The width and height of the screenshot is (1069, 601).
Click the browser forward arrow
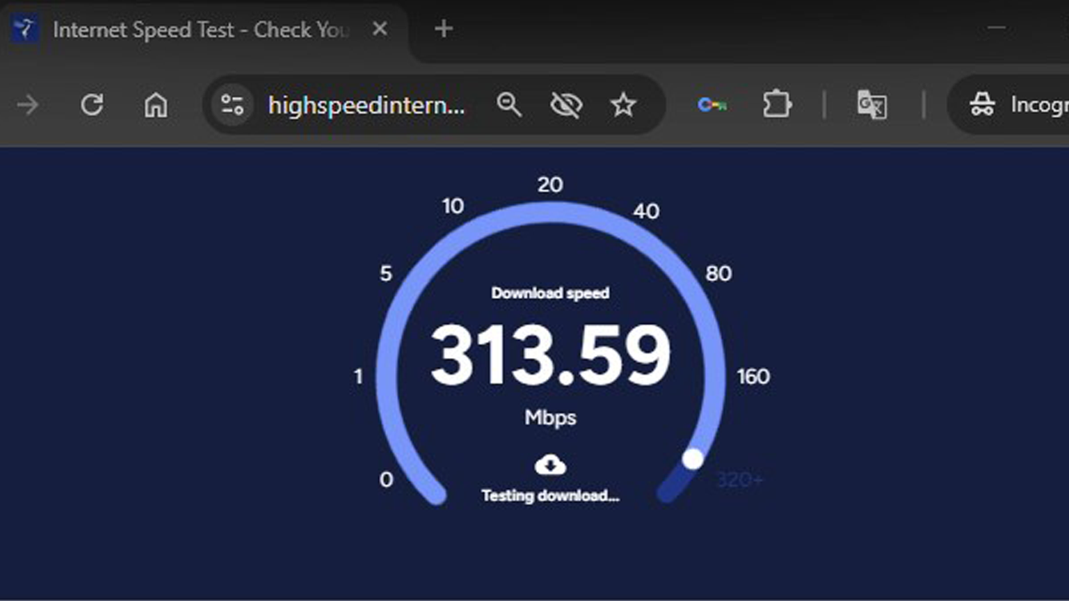(x=28, y=105)
